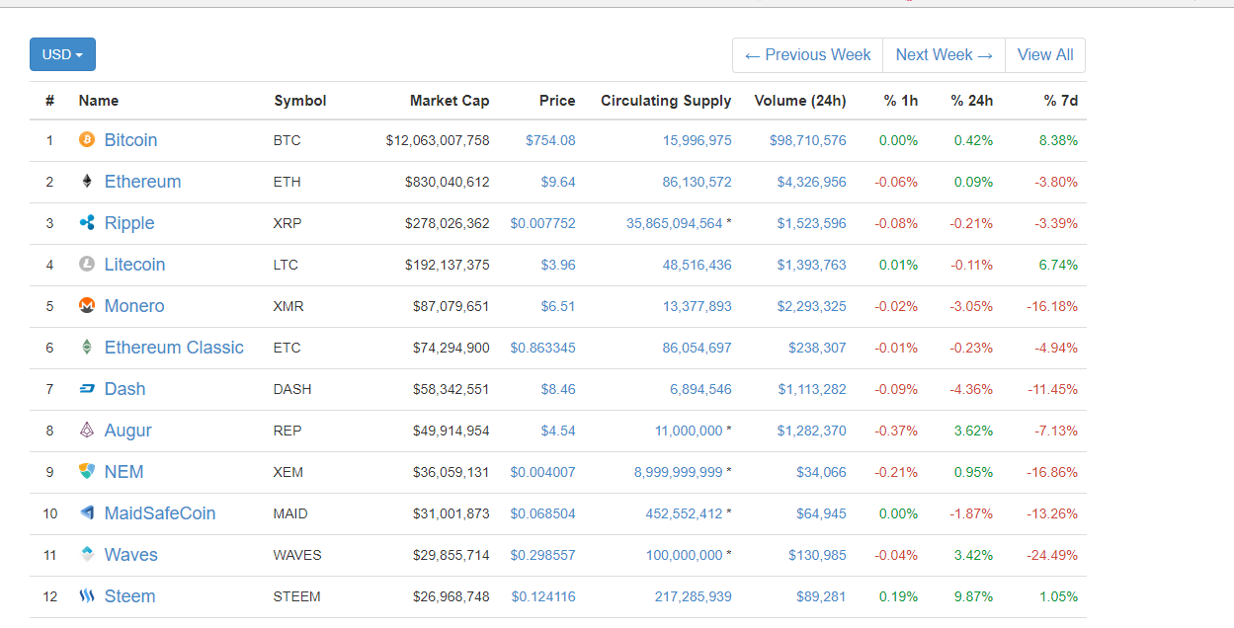The image size is (1234, 628).
Task: Click Ripple price $0.007752
Action: pos(542,223)
